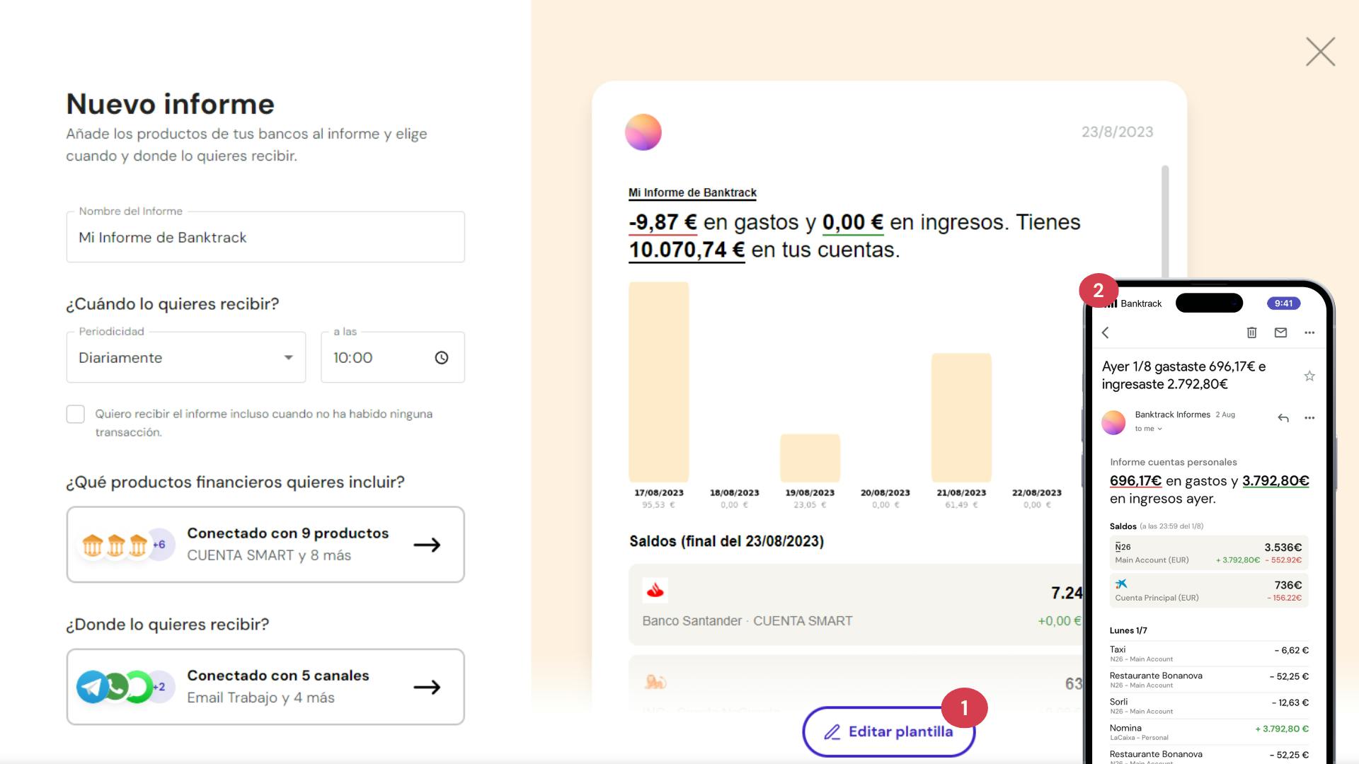The image size is (1359, 764).
Task: Click the Mi Informe de Banktrack preview title
Action: (692, 192)
